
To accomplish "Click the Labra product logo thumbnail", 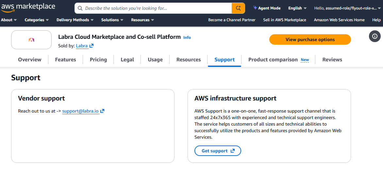I will click(x=31, y=40).
